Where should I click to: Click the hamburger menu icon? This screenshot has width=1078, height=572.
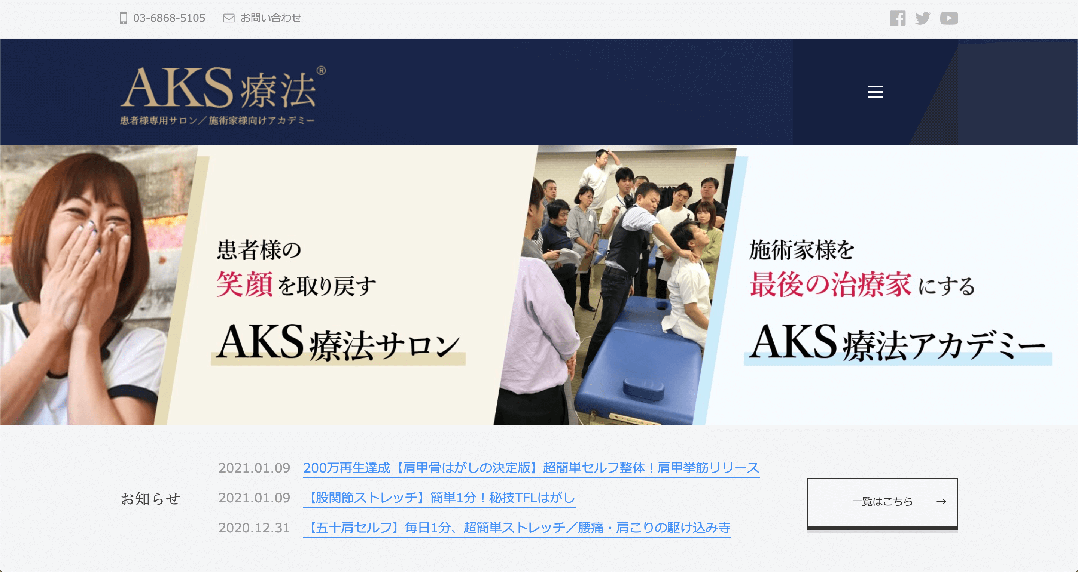point(876,92)
